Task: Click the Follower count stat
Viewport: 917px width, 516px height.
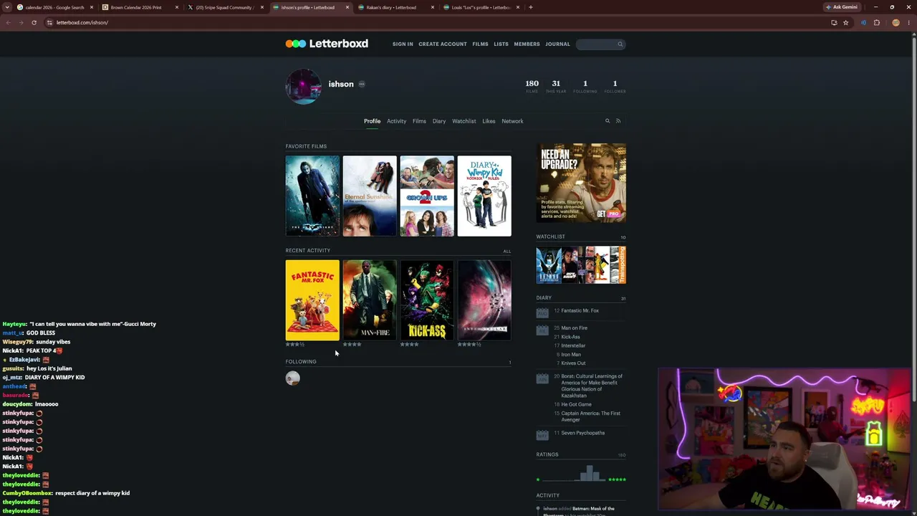Action: point(615,86)
